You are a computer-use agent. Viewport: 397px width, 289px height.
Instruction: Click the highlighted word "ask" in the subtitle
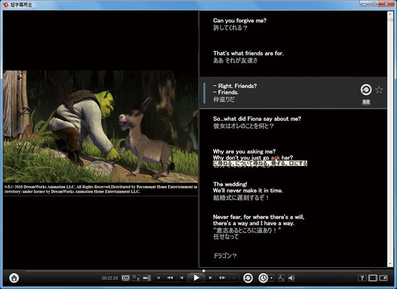(x=275, y=158)
